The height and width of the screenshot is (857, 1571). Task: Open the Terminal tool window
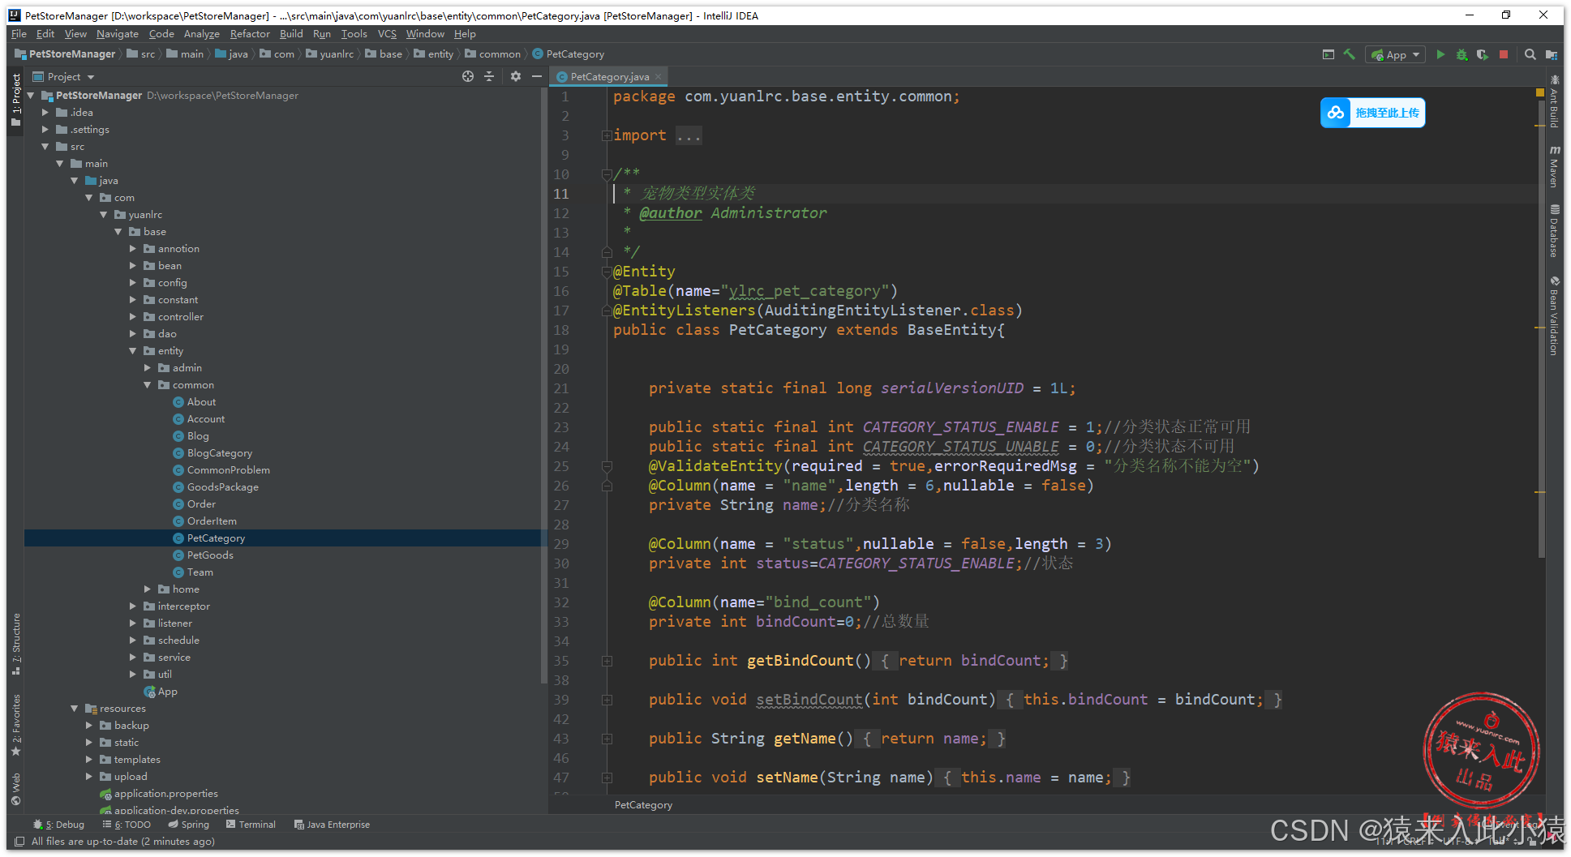[x=251, y=825]
